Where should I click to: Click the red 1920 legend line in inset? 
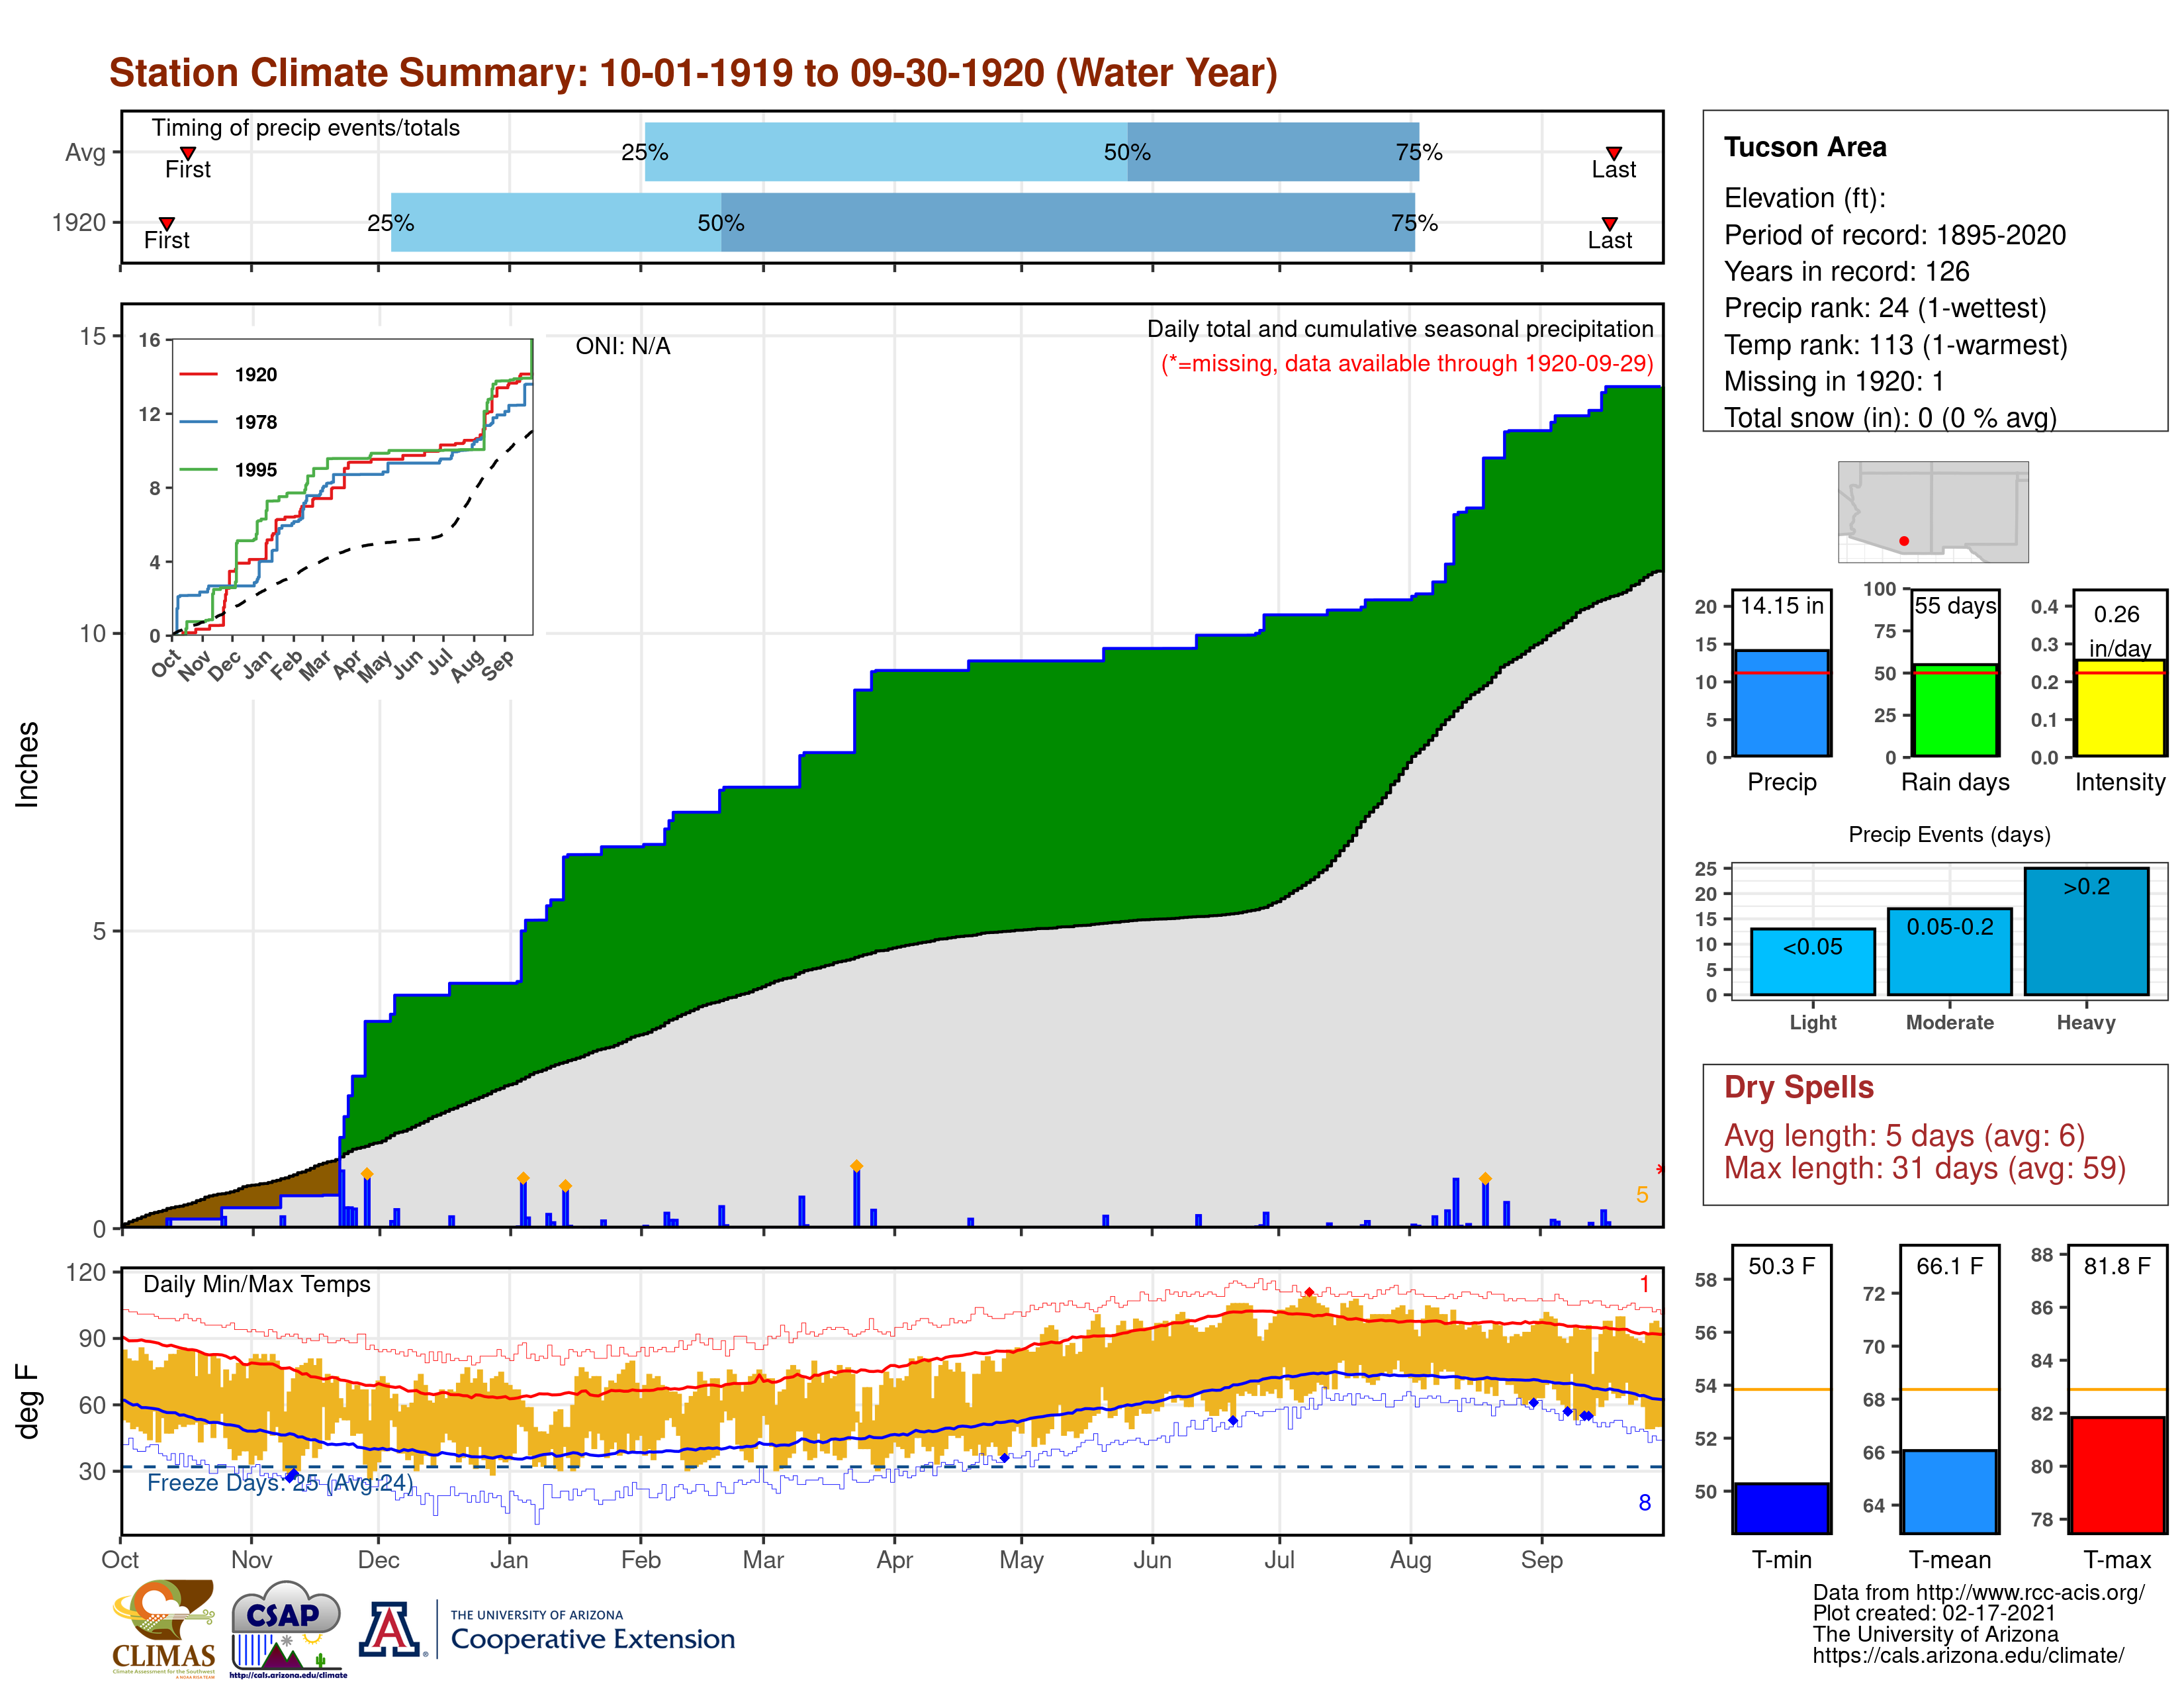point(198,374)
